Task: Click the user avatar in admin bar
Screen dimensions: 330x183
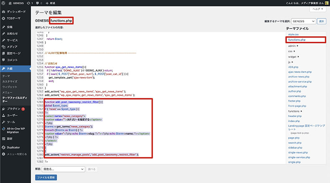Action: point(327,3)
